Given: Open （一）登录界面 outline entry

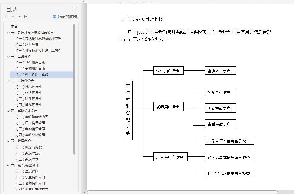Looking at the screenshot, I should pyautogui.click(x=27, y=171).
